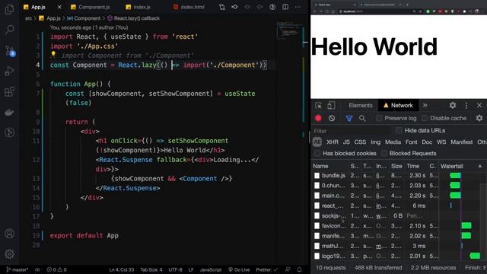Screen dimensions: 487x274
Task: Select the Network DevTools tab
Action: point(398,105)
